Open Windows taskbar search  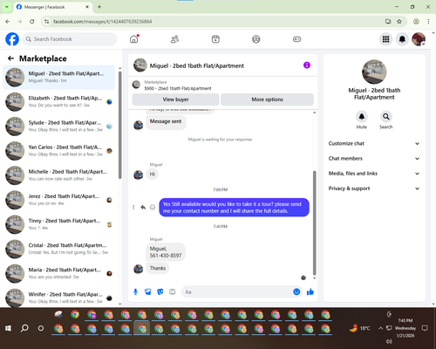[x=24, y=328]
